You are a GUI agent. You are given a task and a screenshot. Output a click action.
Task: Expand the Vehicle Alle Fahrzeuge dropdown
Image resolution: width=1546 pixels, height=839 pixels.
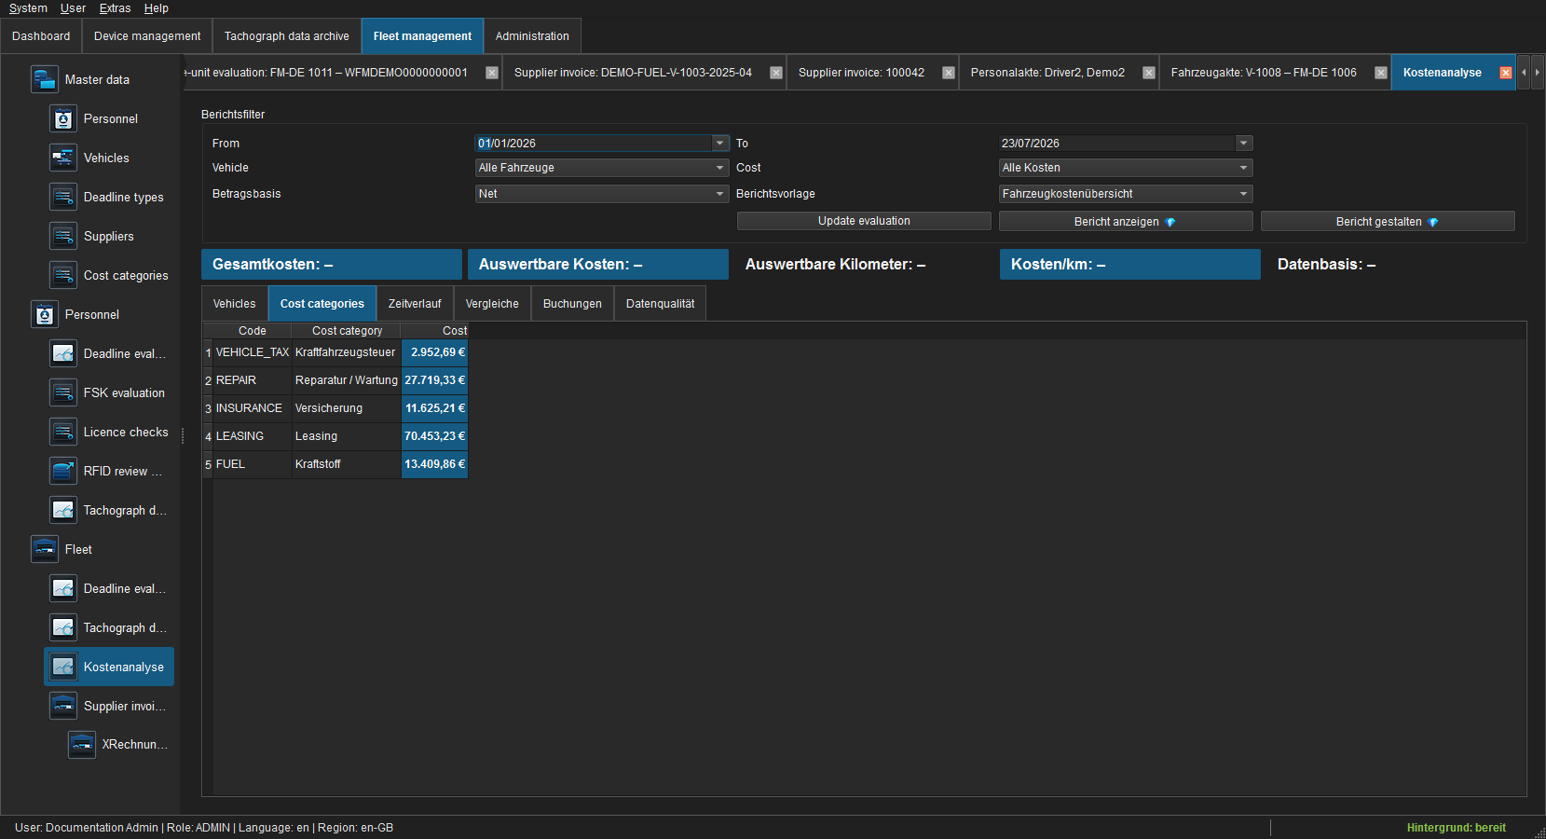[x=720, y=168]
